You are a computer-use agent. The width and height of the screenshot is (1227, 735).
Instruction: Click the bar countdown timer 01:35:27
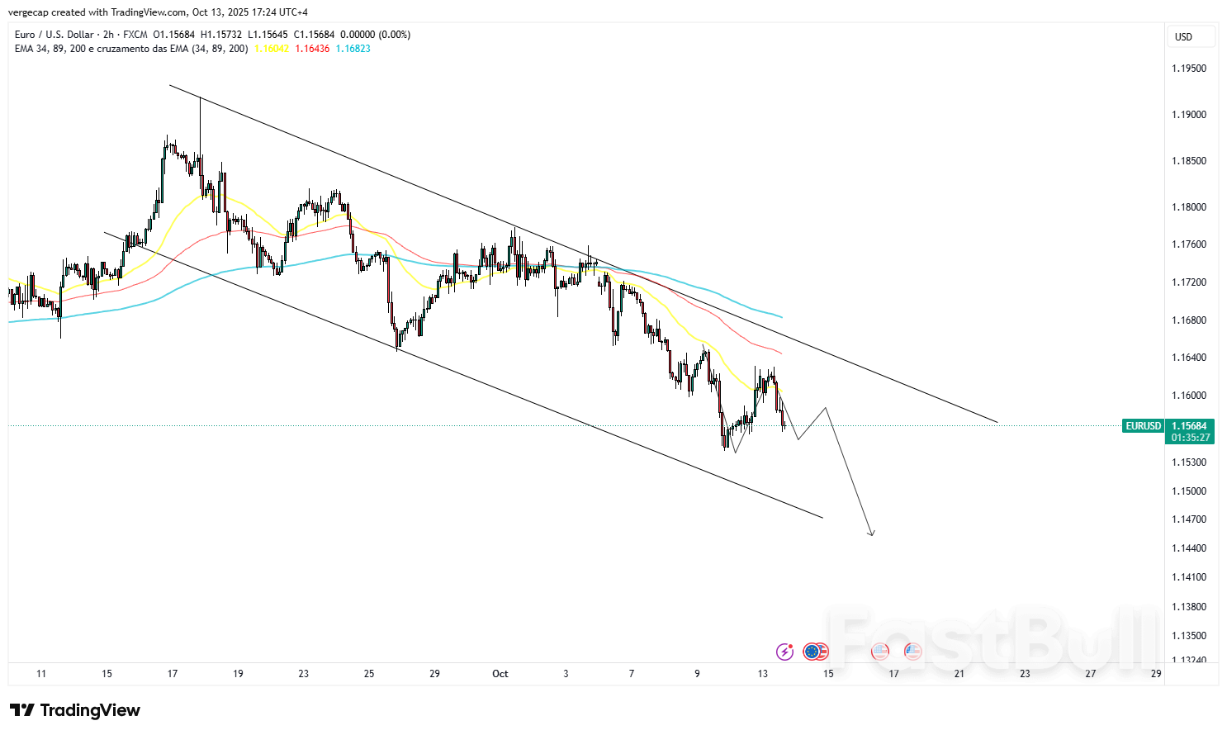pyautogui.click(x=1189, y=438)
